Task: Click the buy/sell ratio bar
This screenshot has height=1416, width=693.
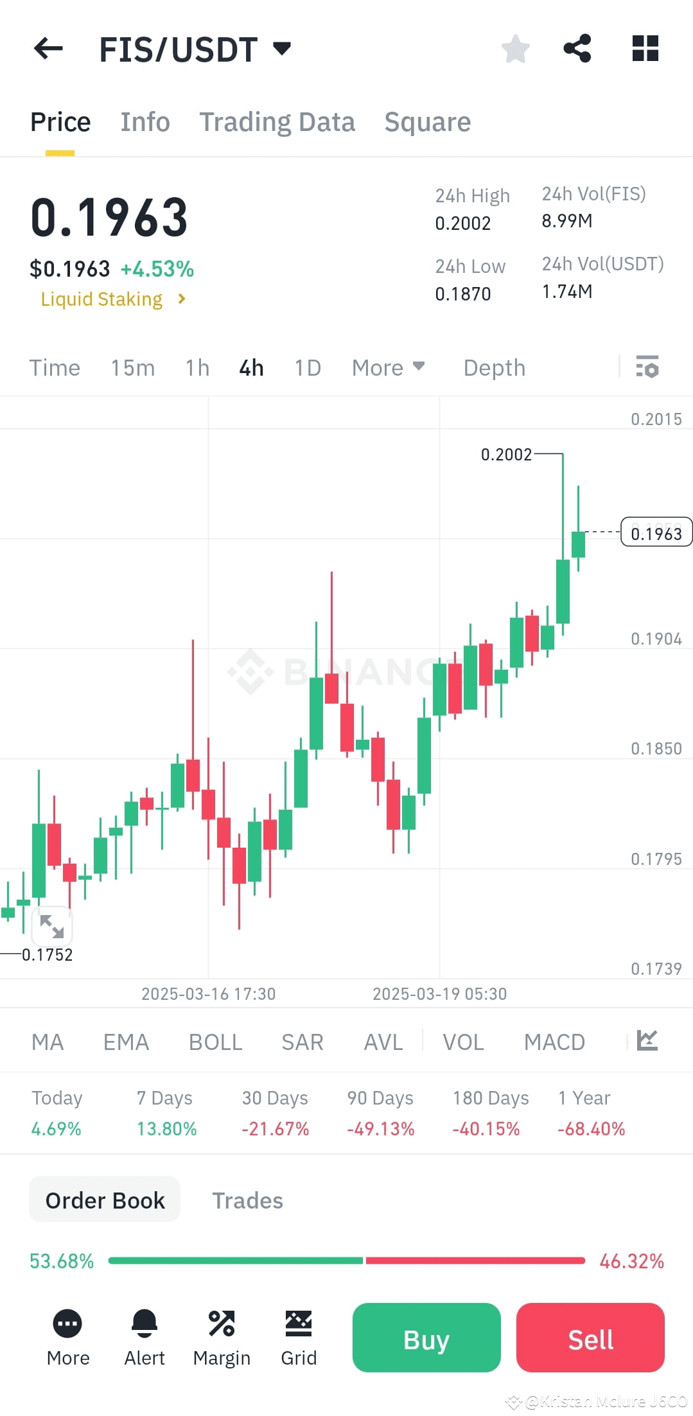Action: click(347, 1261)
